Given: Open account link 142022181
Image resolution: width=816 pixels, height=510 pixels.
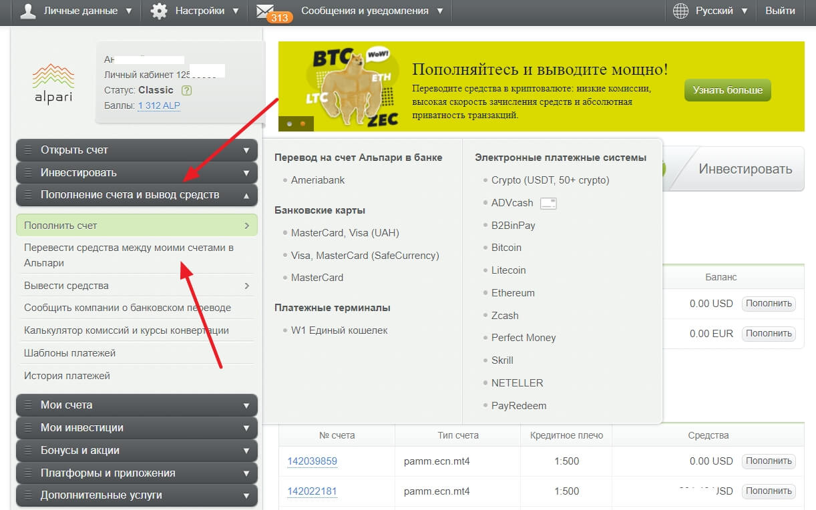Looking at the screenshot, I should pos(312,491).
